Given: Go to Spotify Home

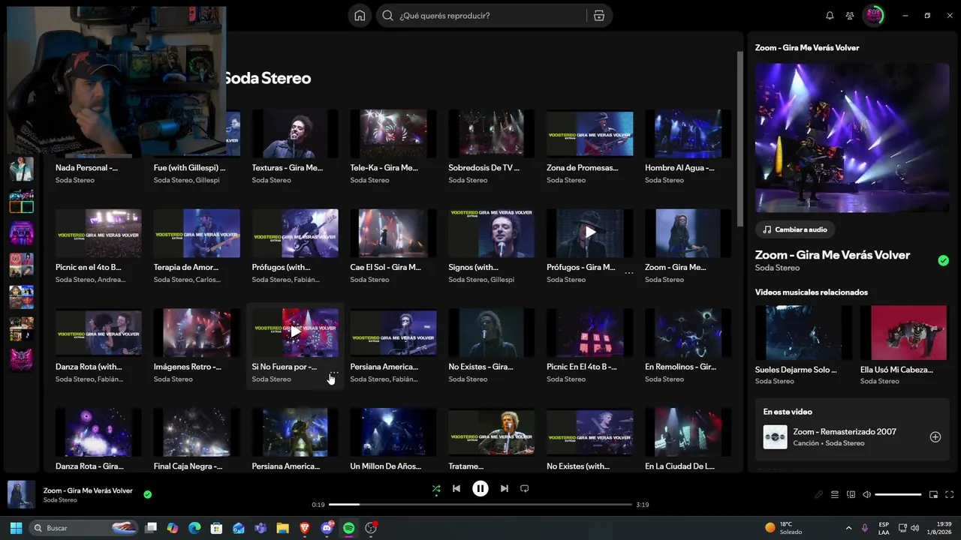Looking at the screenshot, I should (360, 16).
